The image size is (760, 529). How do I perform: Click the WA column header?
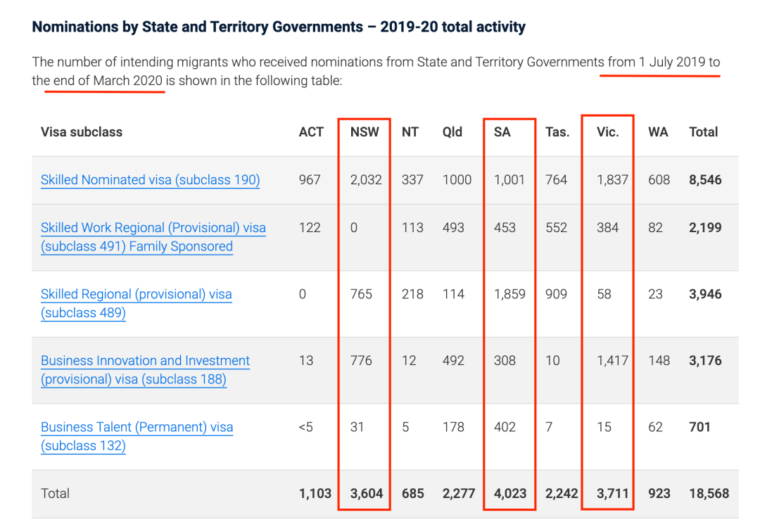658,132
